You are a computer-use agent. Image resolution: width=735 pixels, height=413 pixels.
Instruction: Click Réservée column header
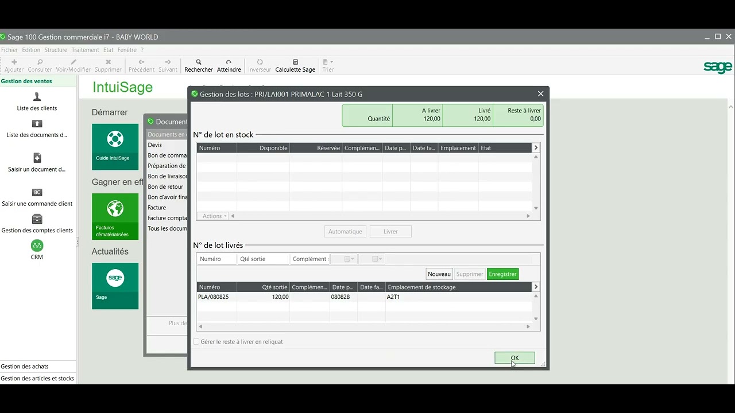[x=316, y=148]
